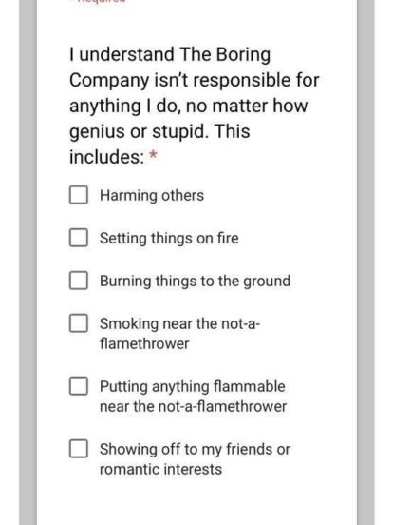
Task: Click the blank form area below last option
Action: click(196, 502)
